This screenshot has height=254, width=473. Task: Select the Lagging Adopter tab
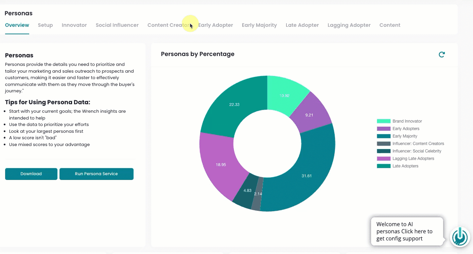pos(349,25)
